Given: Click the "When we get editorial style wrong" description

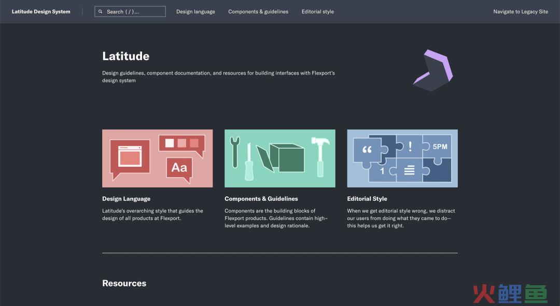Looking at the screenshot, I should (x=401, y=218).
